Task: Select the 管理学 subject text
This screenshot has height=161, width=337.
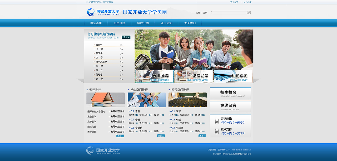Action: [x=99, y=75]
